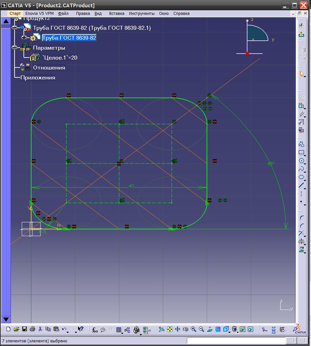This screenshot has width=311, height=346.
Task: Click the Zoom Out magnifier icon
Action: pos(201,329)
